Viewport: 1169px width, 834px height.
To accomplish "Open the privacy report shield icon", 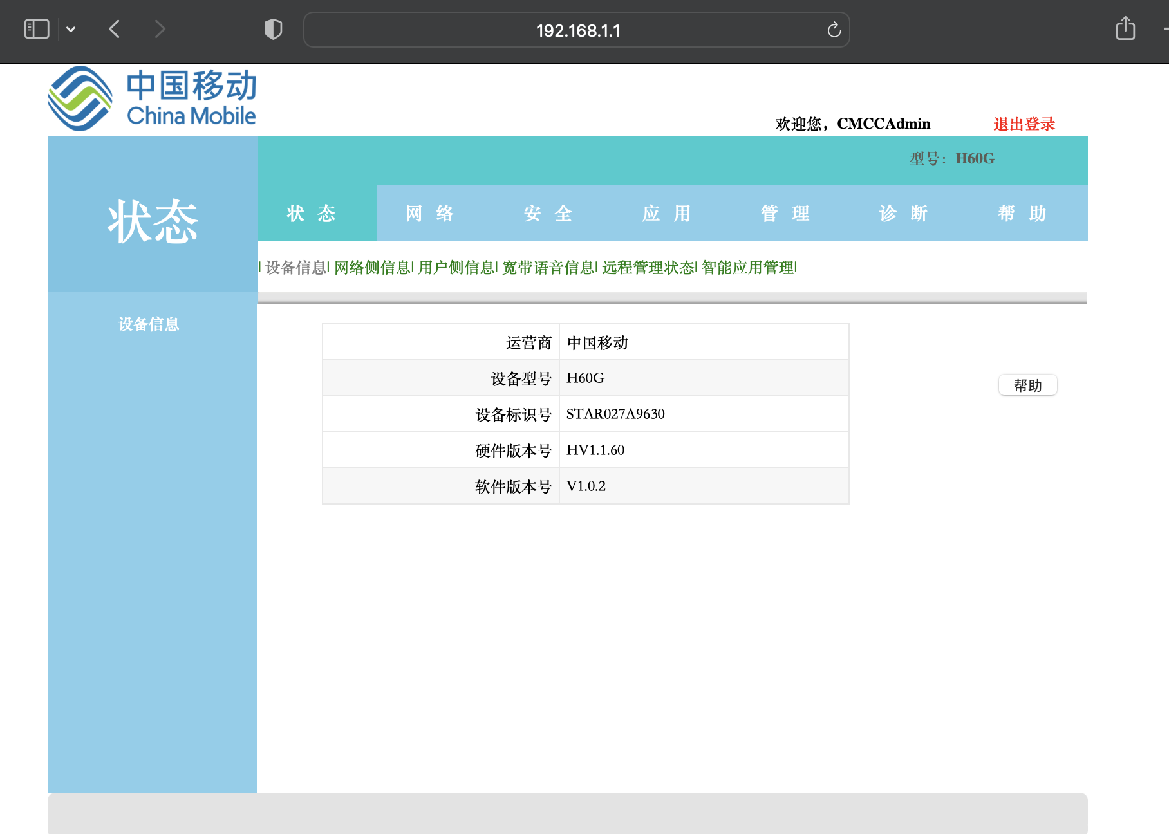I will point(273,29).
